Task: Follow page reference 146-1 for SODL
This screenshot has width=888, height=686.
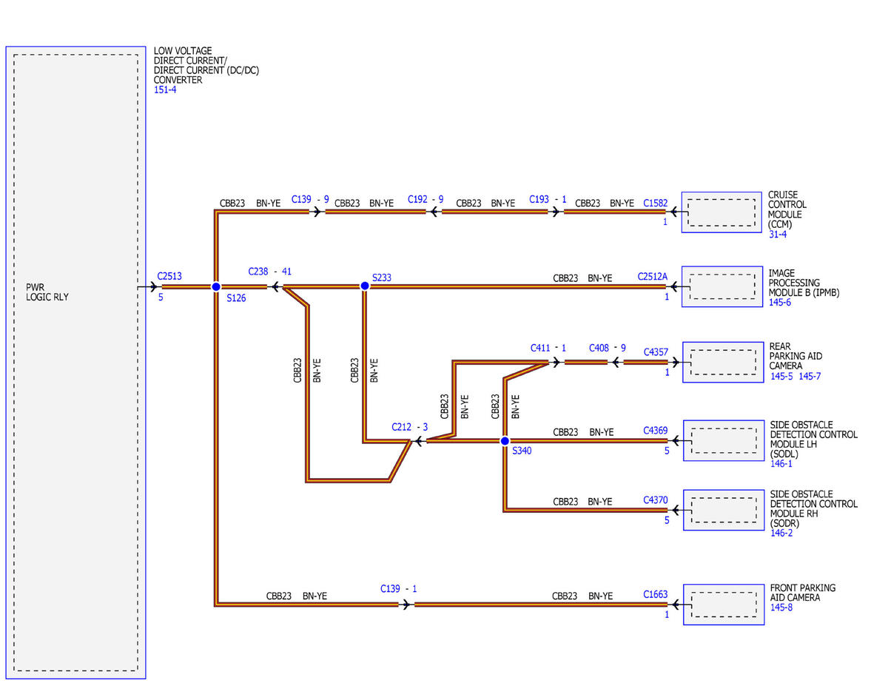Action: [781, 463]
